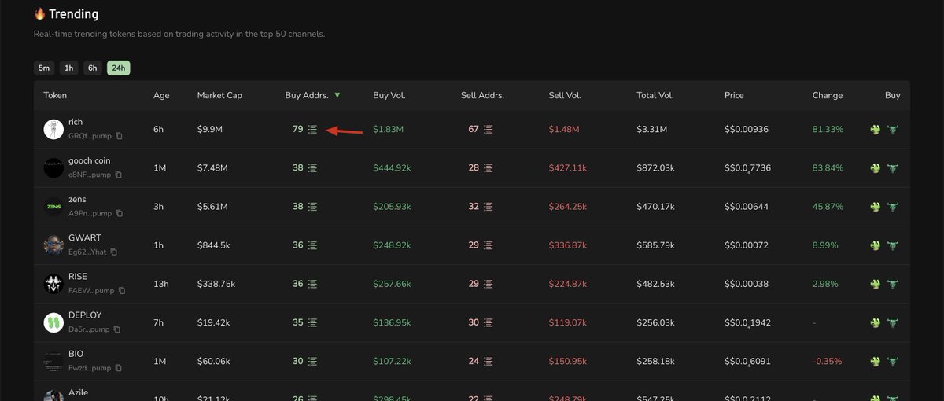Copy the BIO token address

pos(118,368)
